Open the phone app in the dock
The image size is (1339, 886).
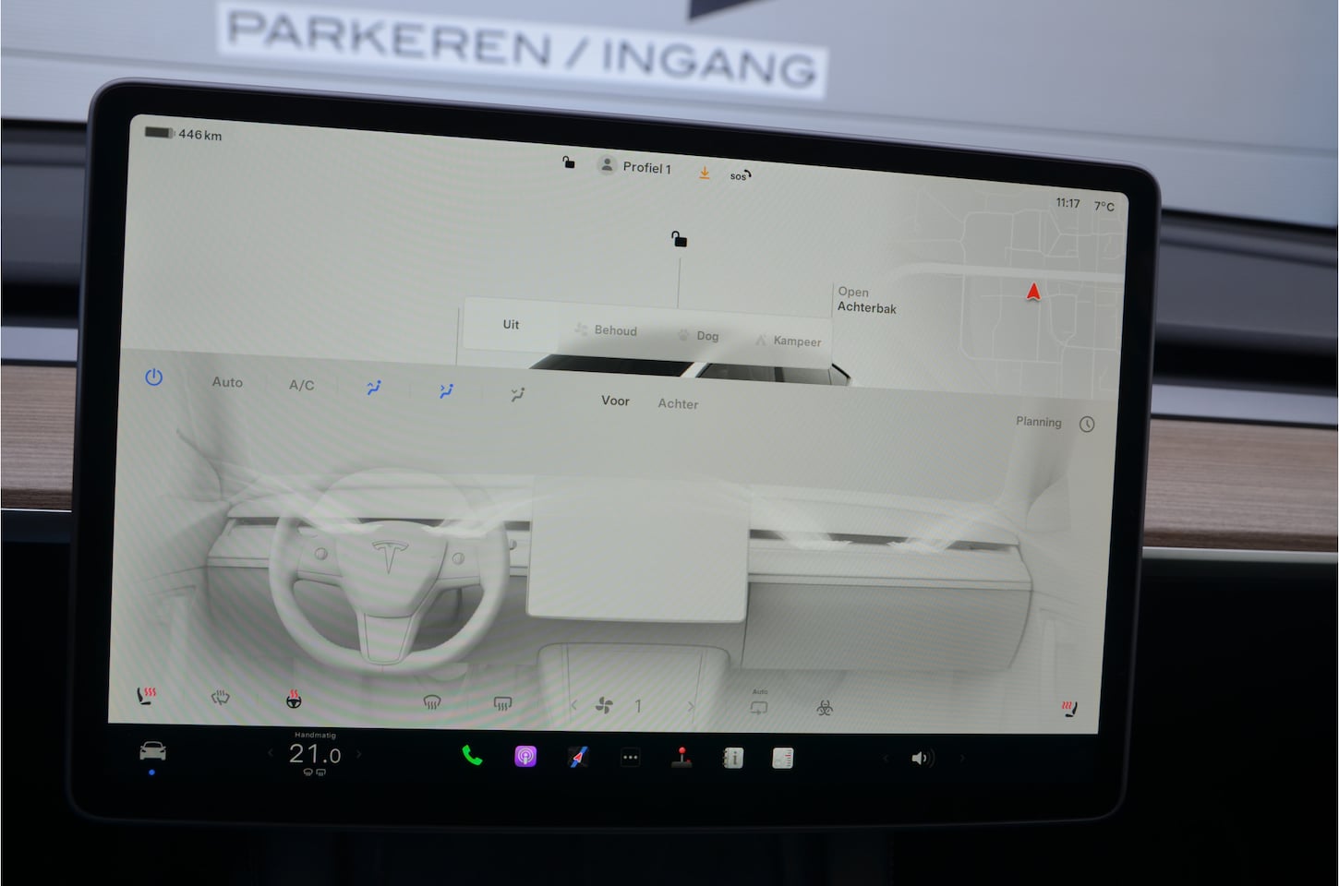coord(472,756)
